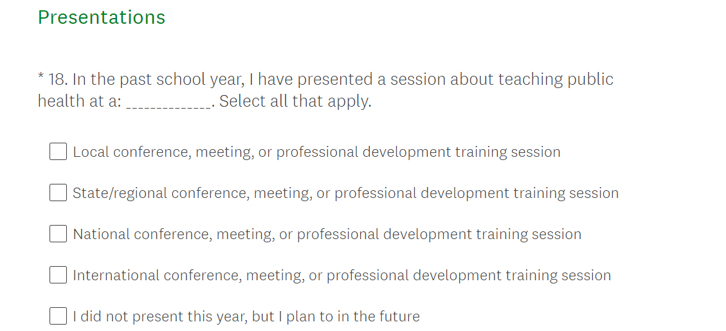Select the International conference checkbox
The width and height of the screenshot is (726, 331).
(59, 275)
